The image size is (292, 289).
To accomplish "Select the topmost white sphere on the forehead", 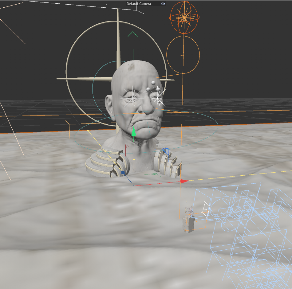I will coord(153,83).
